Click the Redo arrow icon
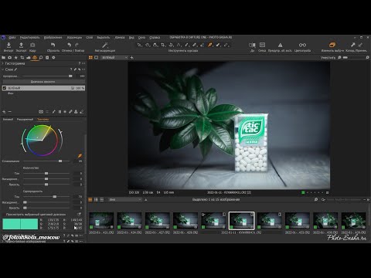The width and height of the screenshot is (371, 278). click(x=77, y=45)
